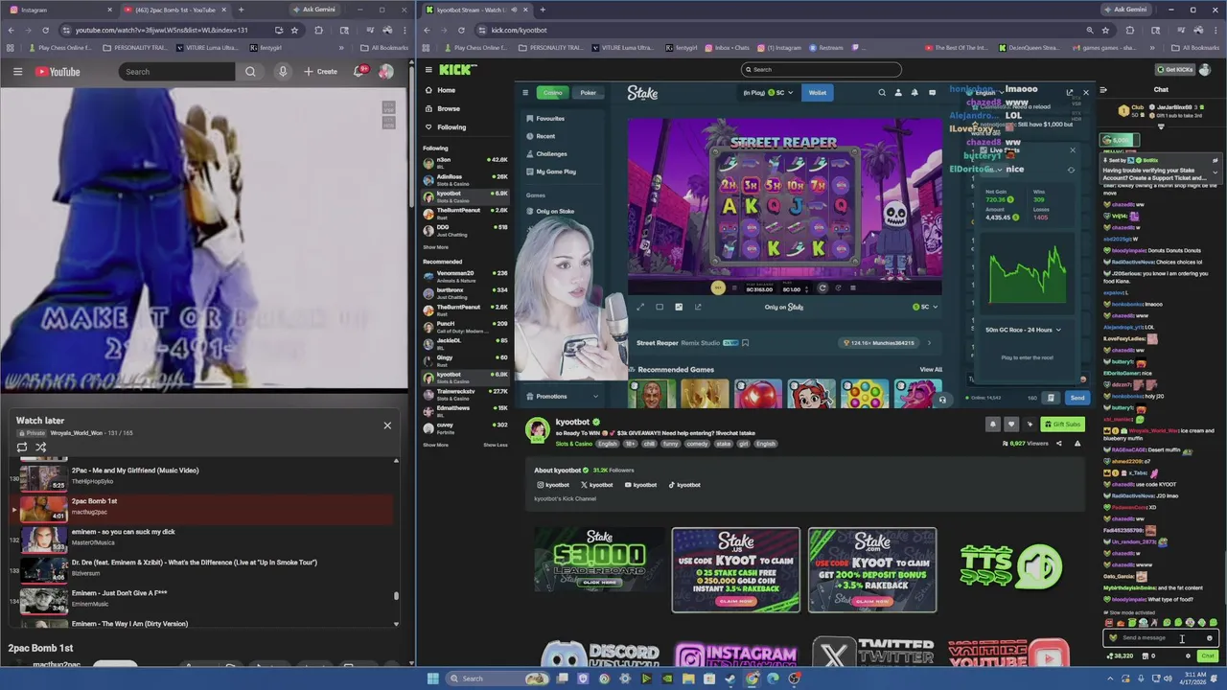Focus the YouTube search box
1227x690 pixels.
click(177, 72)
